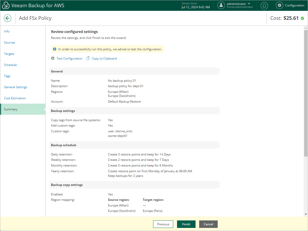Viewport: 308px width, 231px height.
Task: Click the monthly retention value text
Action: [140, 166]
